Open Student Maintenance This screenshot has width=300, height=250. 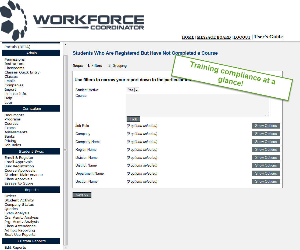[x=24, y=175]
